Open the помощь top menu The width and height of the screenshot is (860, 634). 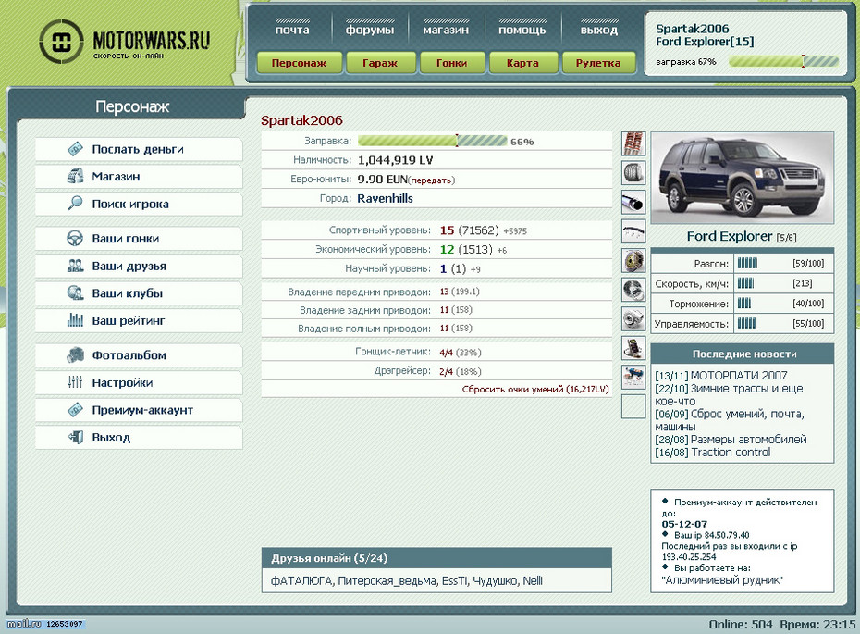click(522, 30)
